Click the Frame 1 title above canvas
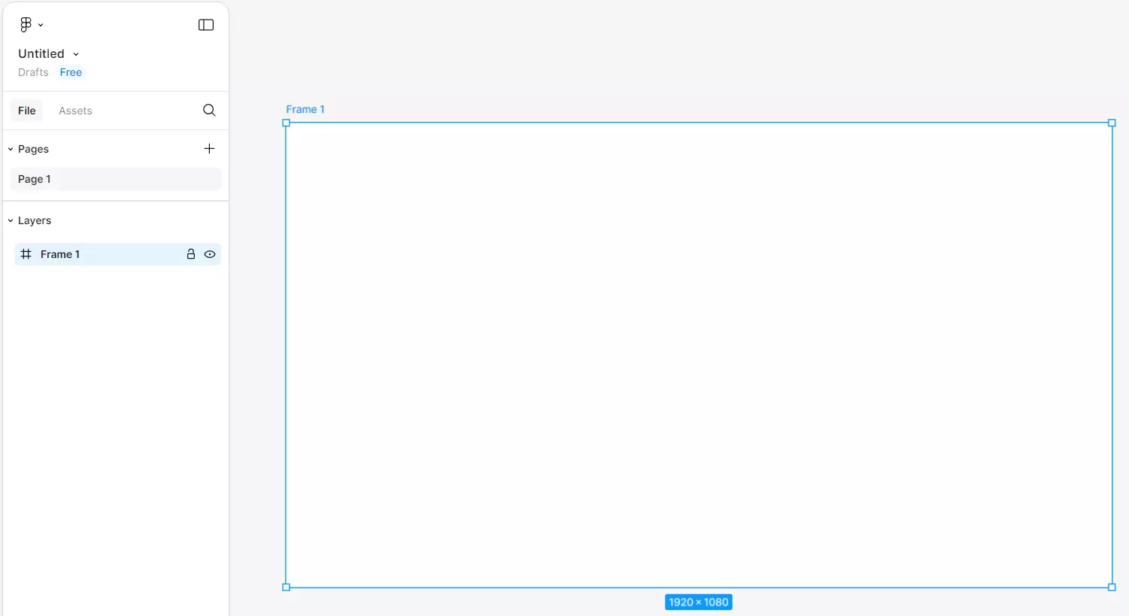 pyautogui.click(x=305, y=109)
